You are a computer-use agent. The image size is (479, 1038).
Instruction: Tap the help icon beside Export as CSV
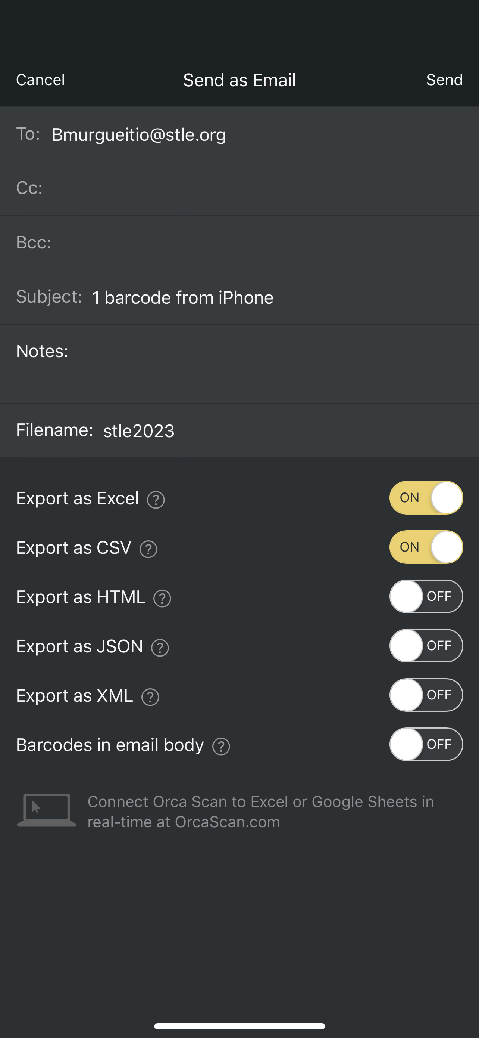click(x=148, y=549)
